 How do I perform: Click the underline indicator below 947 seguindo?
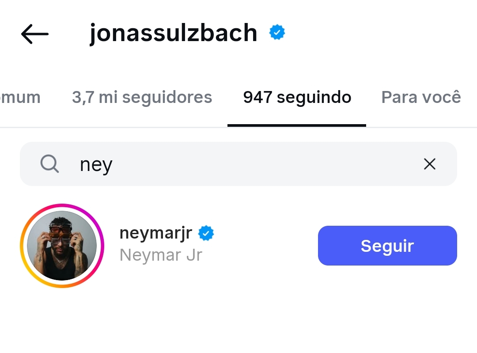pyautogui.click(x=297, y=125)
